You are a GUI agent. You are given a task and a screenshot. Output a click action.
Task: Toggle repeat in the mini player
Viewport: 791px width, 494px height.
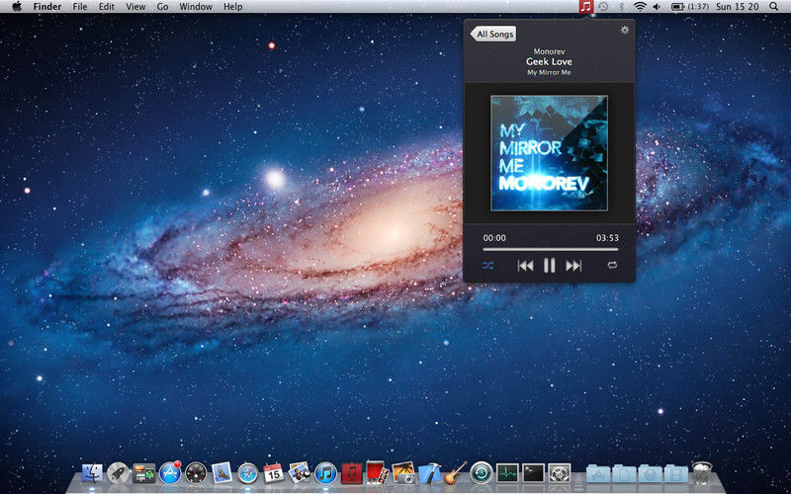(x=612, y=265)
